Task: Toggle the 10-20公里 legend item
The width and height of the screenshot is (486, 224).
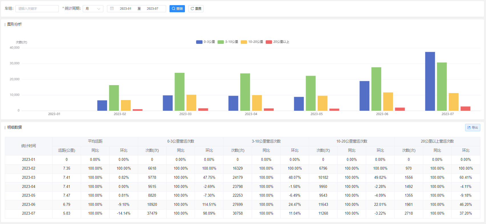Action: click(x=252, y=42)
